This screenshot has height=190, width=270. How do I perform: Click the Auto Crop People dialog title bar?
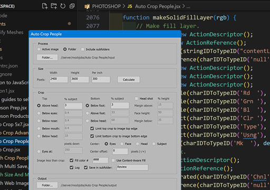click(105, 34)
